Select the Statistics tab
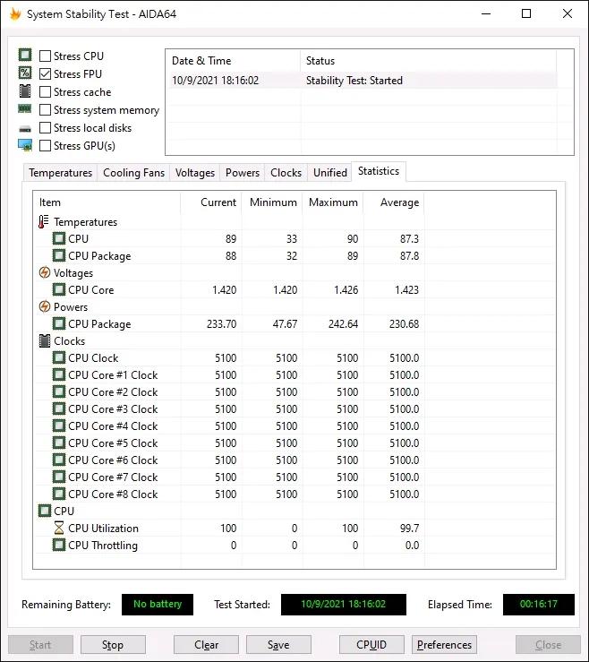 [379, 171]
